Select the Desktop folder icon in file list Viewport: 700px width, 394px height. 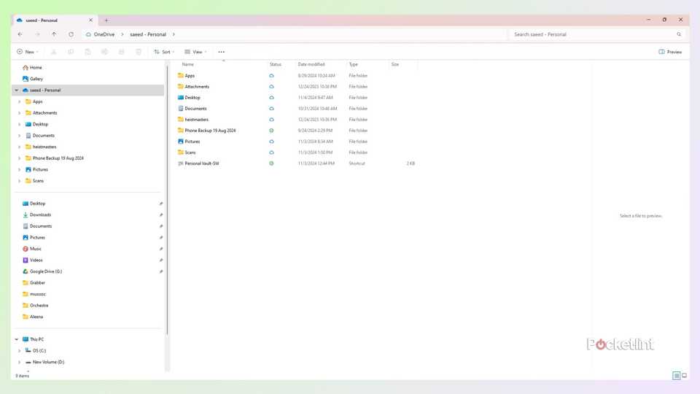(181, 97)
